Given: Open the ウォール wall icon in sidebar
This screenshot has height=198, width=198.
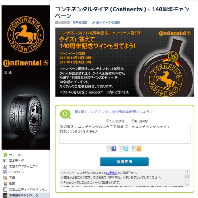Looking at the screenshot, I should pos(5,155).
